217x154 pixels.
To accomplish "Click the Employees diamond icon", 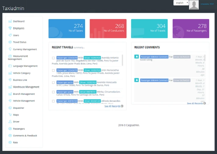I will (10, 28).
